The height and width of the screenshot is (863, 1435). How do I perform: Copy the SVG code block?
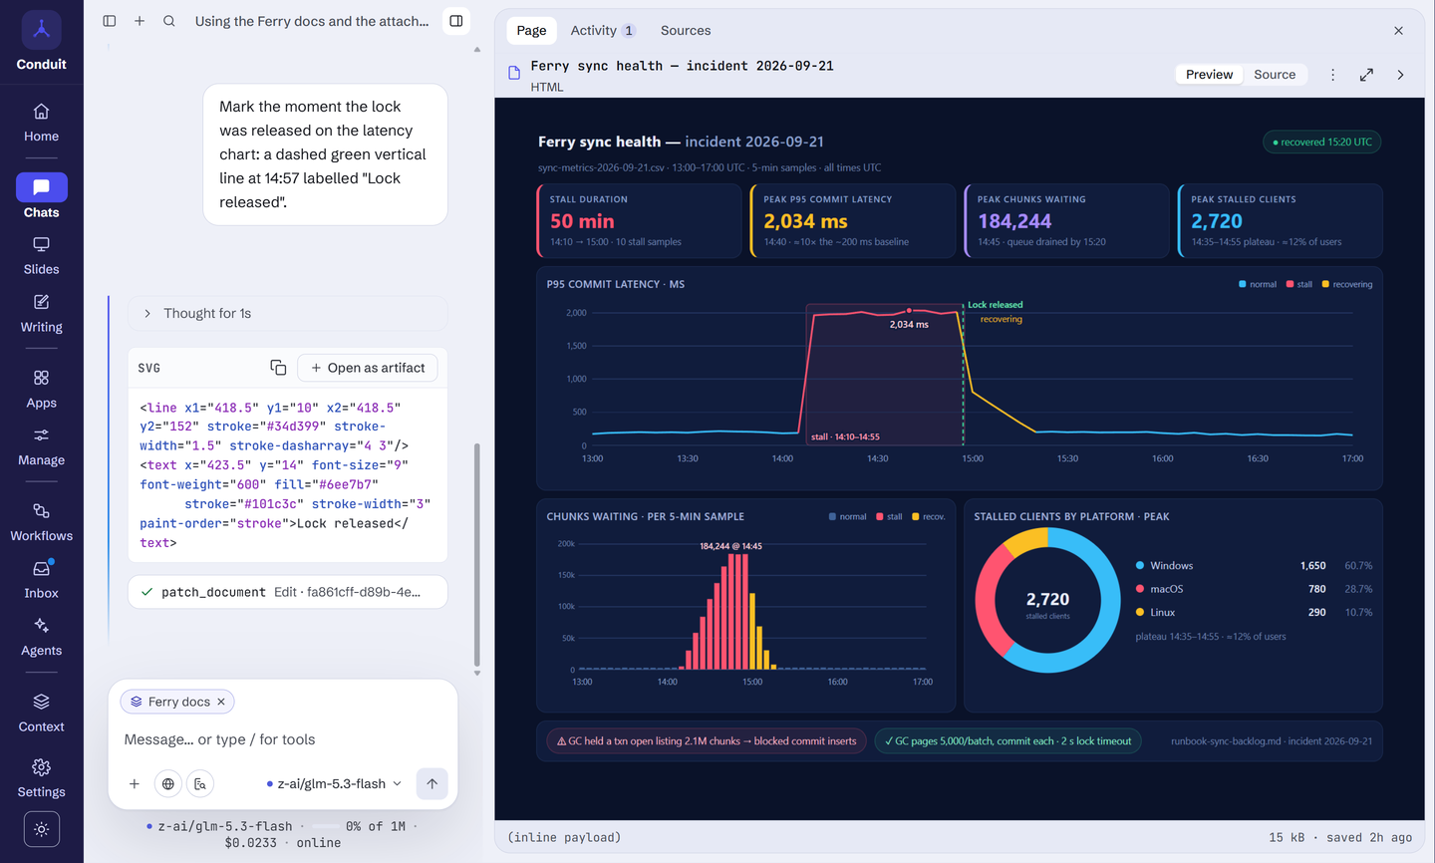click(278, 368)
